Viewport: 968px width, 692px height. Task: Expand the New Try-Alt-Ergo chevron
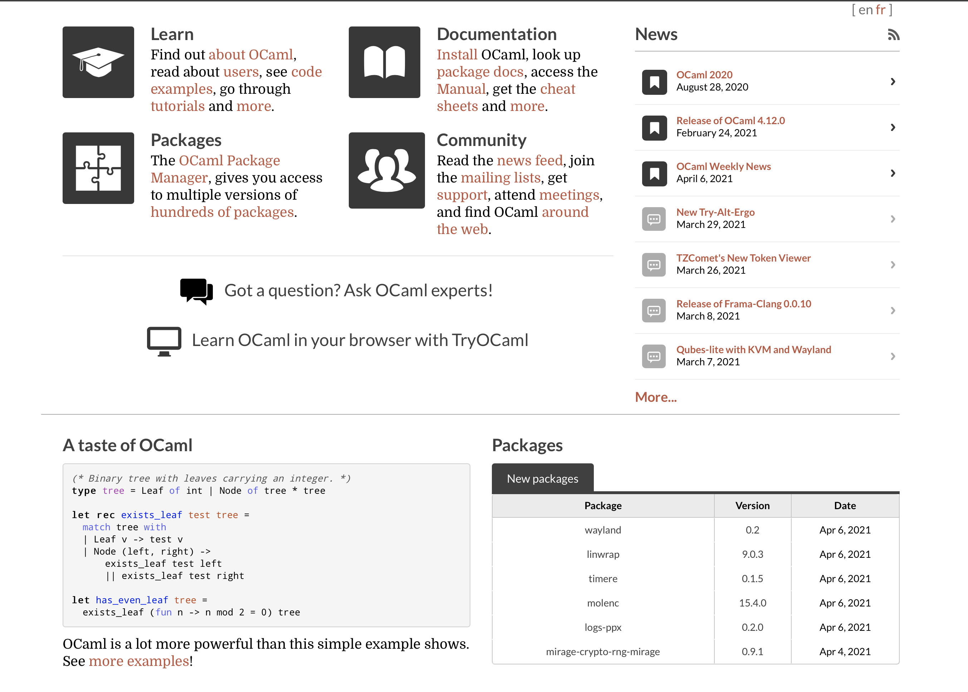[893, 219]
